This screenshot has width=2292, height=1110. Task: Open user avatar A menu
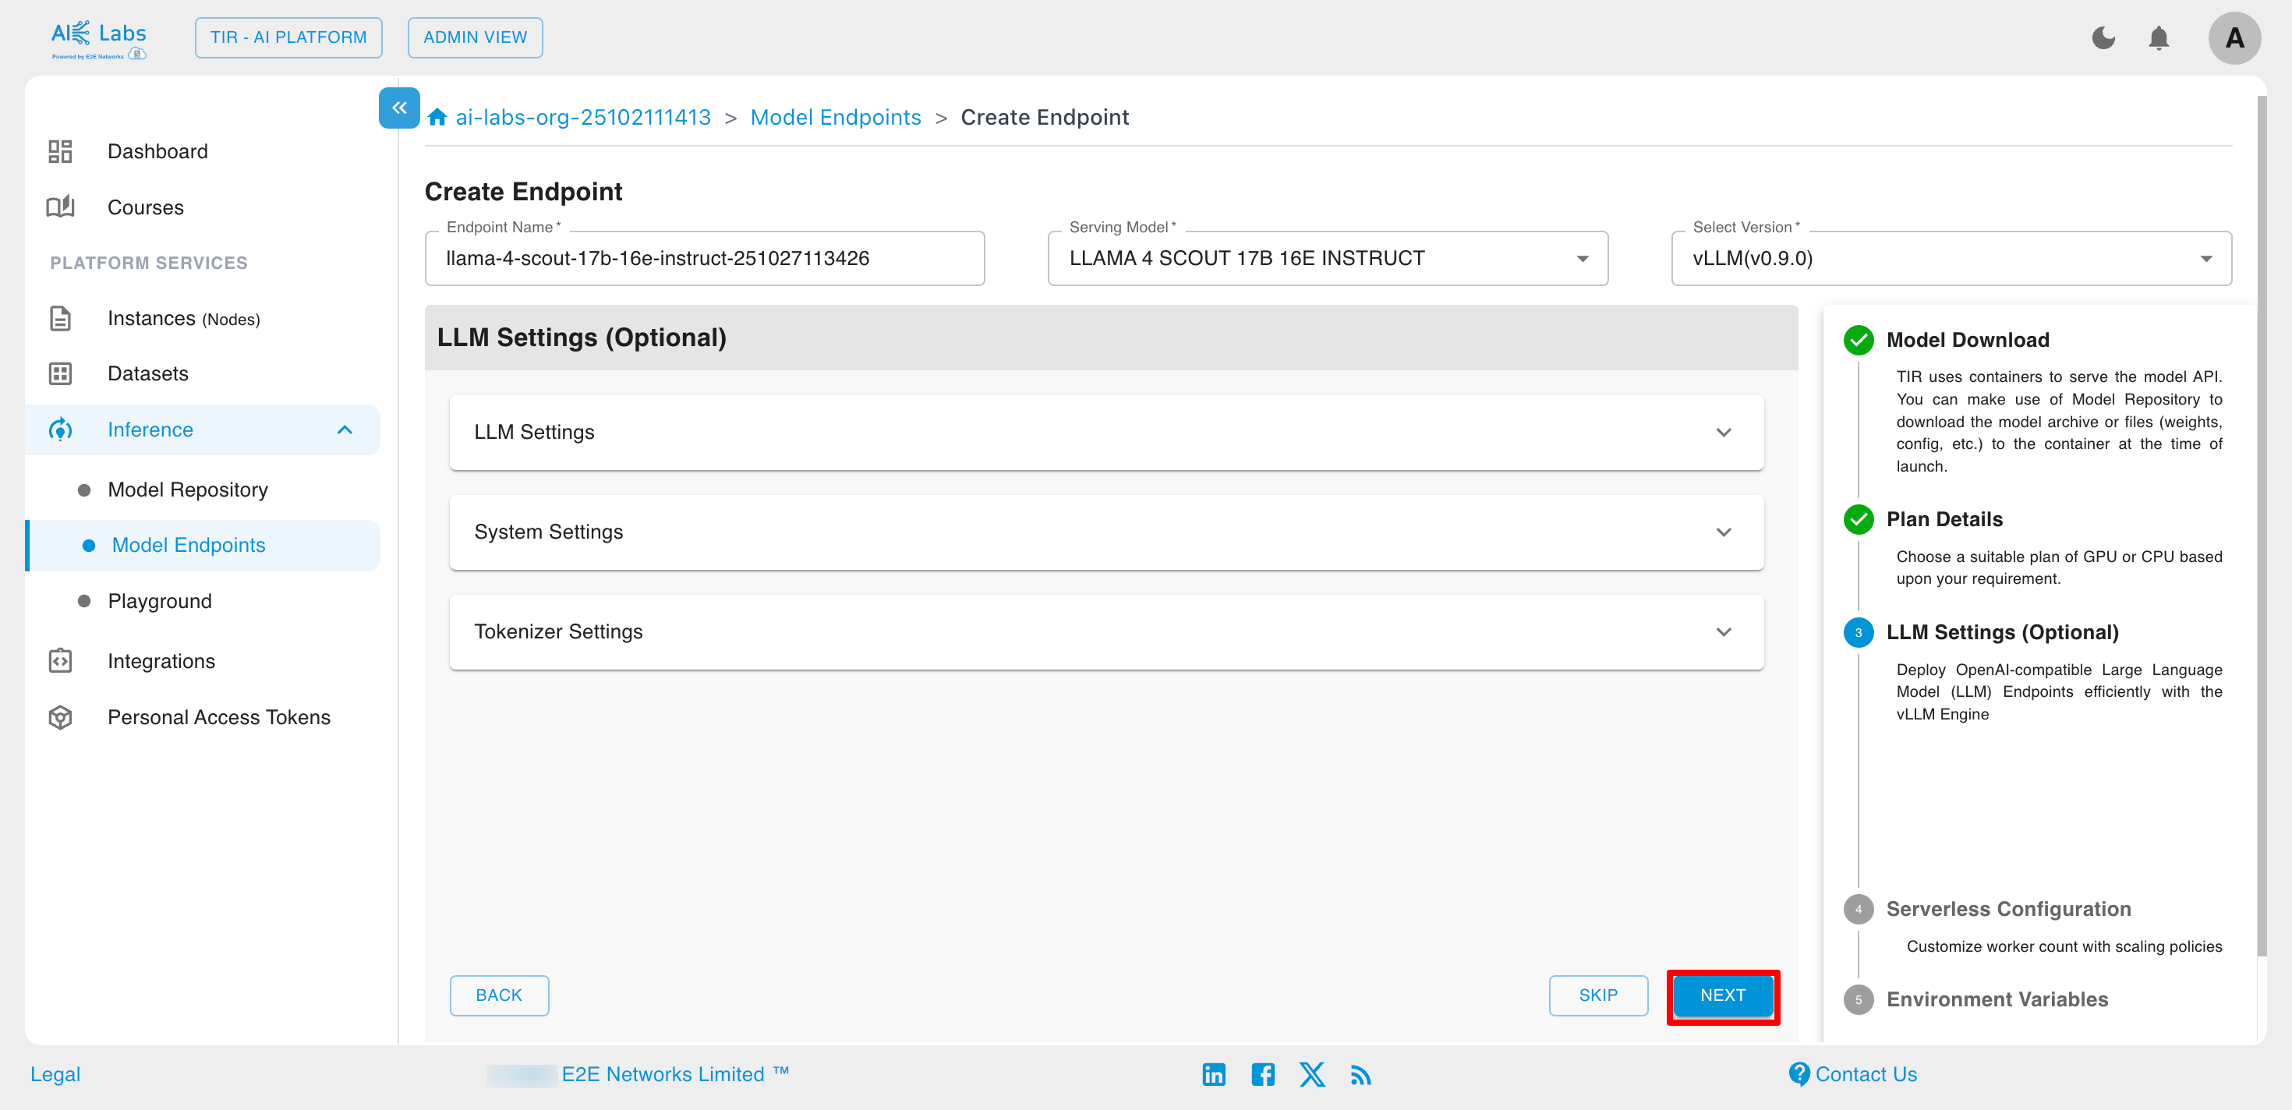[2234, 38]
